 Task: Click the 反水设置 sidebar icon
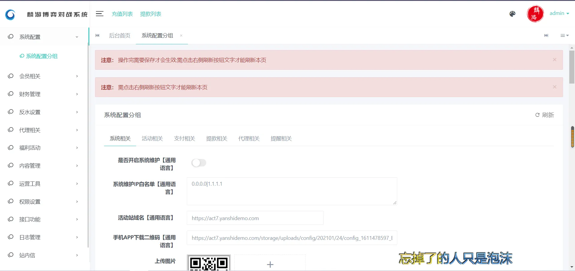pyautogui.click(x=10, y=112)
